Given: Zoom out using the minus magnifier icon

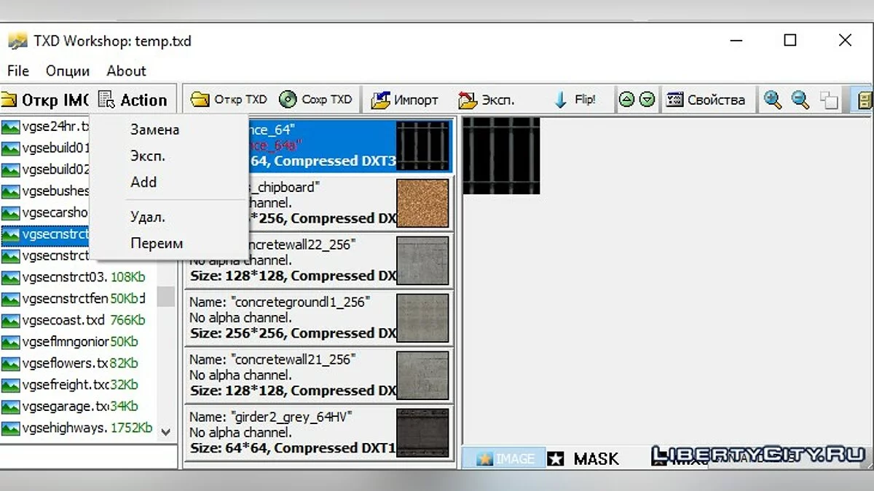Looking at the screenshot, I should coord(800,100).
